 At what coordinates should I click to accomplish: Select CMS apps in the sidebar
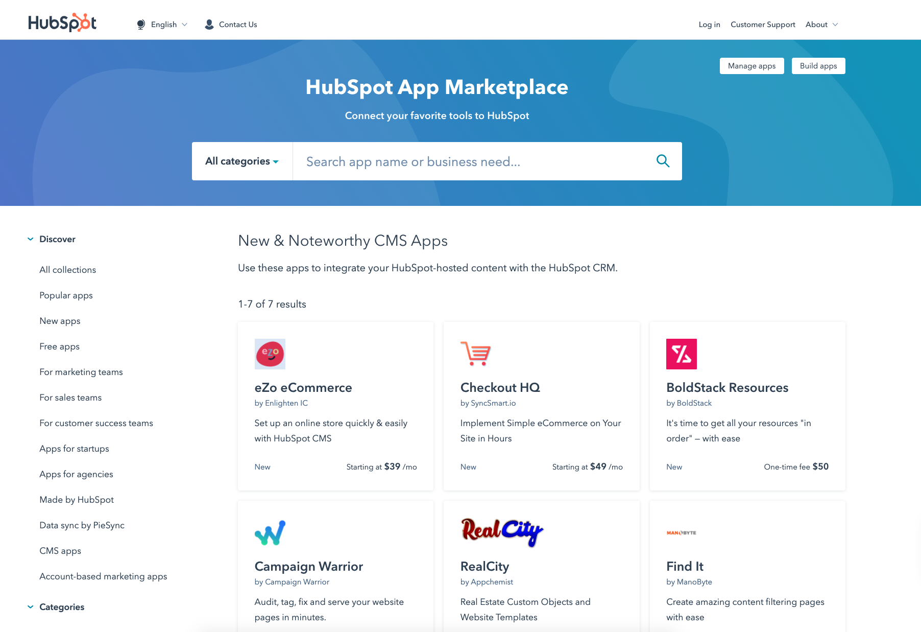pos(60,551)
